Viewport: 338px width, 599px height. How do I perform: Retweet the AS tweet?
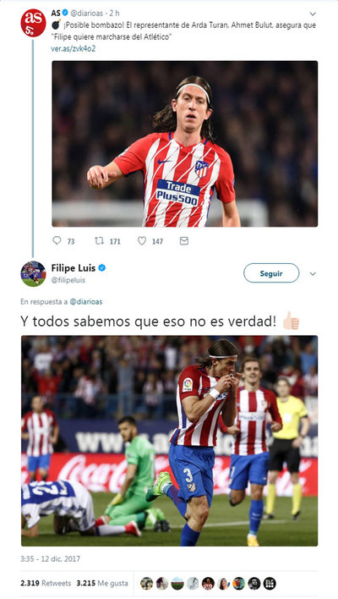click(x=99, y=240)
